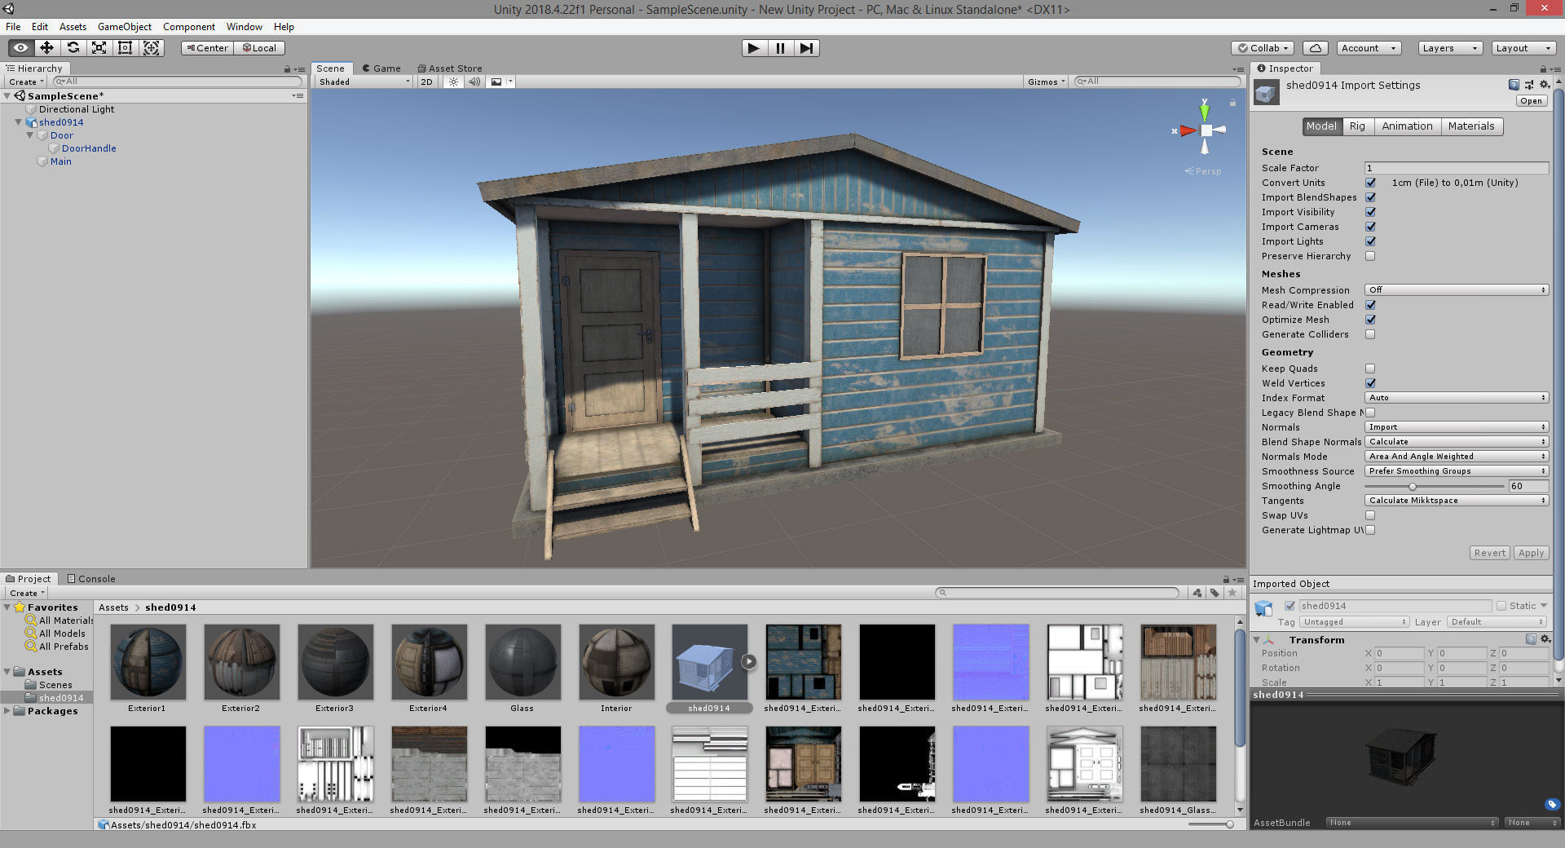Open the Collab button
The image size is (1565, 848).
click(1264, 48)
